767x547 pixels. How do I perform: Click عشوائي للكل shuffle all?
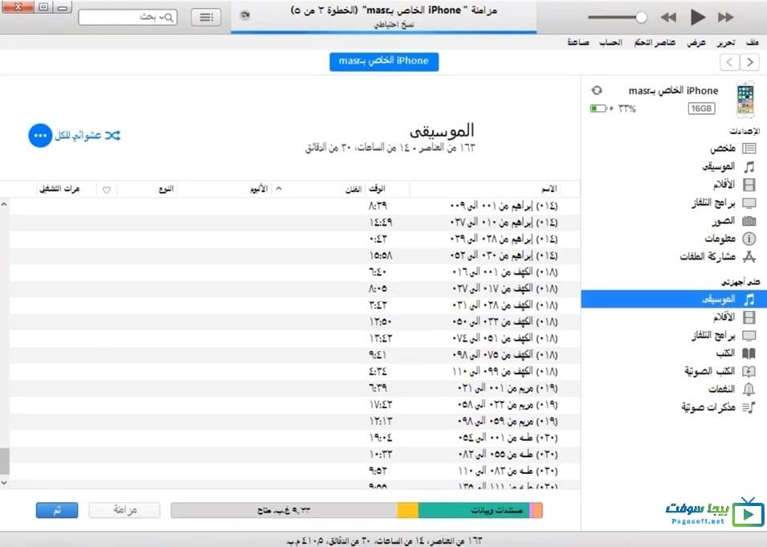tap(87, 136)
